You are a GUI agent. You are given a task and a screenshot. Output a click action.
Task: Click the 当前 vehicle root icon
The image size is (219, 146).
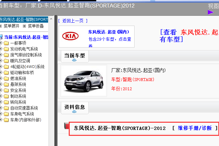click(x=1, y=37)
